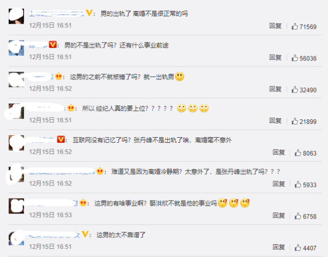
Task: Click thumbs-up icon beside 5933
Action: click(298, 184)
